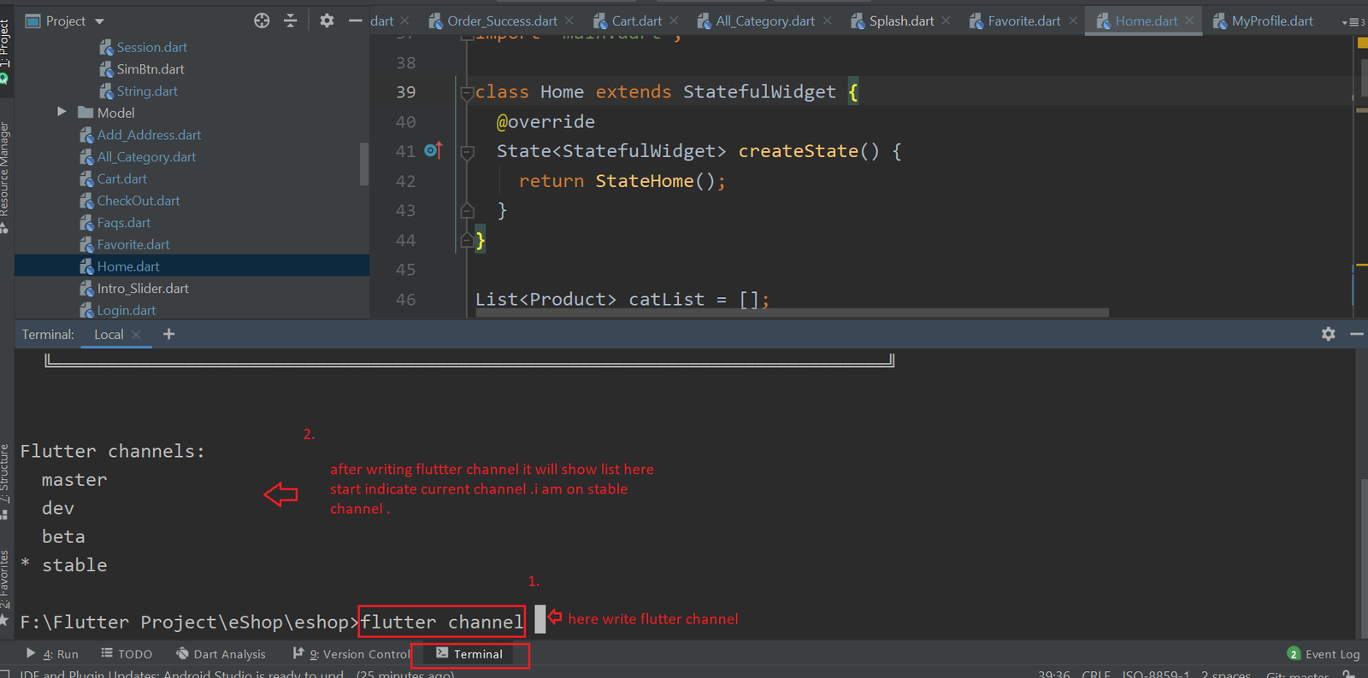The height and width of the screenshot is (678, 1368).
Task: Open Login.dart in the project tree
Action: pos(126,310)
